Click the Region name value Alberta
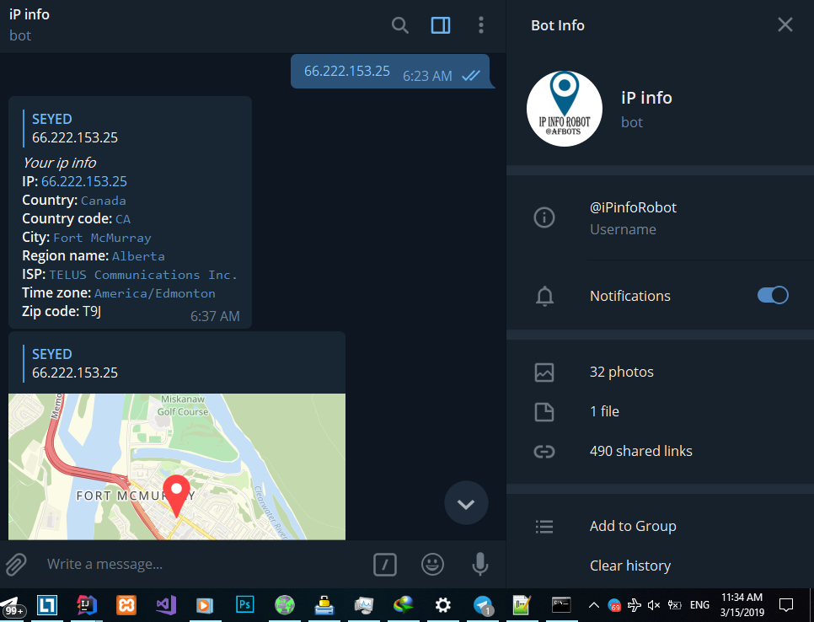 (138, 256)
